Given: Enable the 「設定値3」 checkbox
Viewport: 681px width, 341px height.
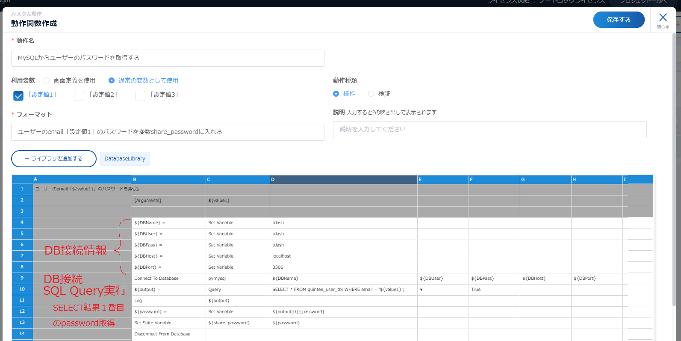Looking at the screenshot, I should (140, 95).
